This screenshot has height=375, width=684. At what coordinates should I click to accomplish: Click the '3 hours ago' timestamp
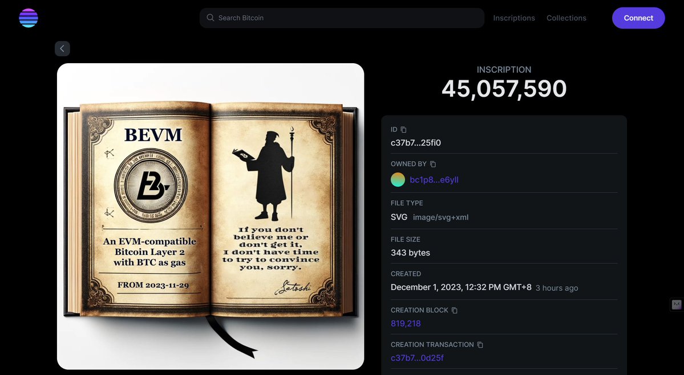coord(557,288)
